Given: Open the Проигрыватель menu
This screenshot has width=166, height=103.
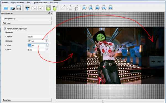Looking at the screenshot, I should pyautogui.click(x=40, y=2).
